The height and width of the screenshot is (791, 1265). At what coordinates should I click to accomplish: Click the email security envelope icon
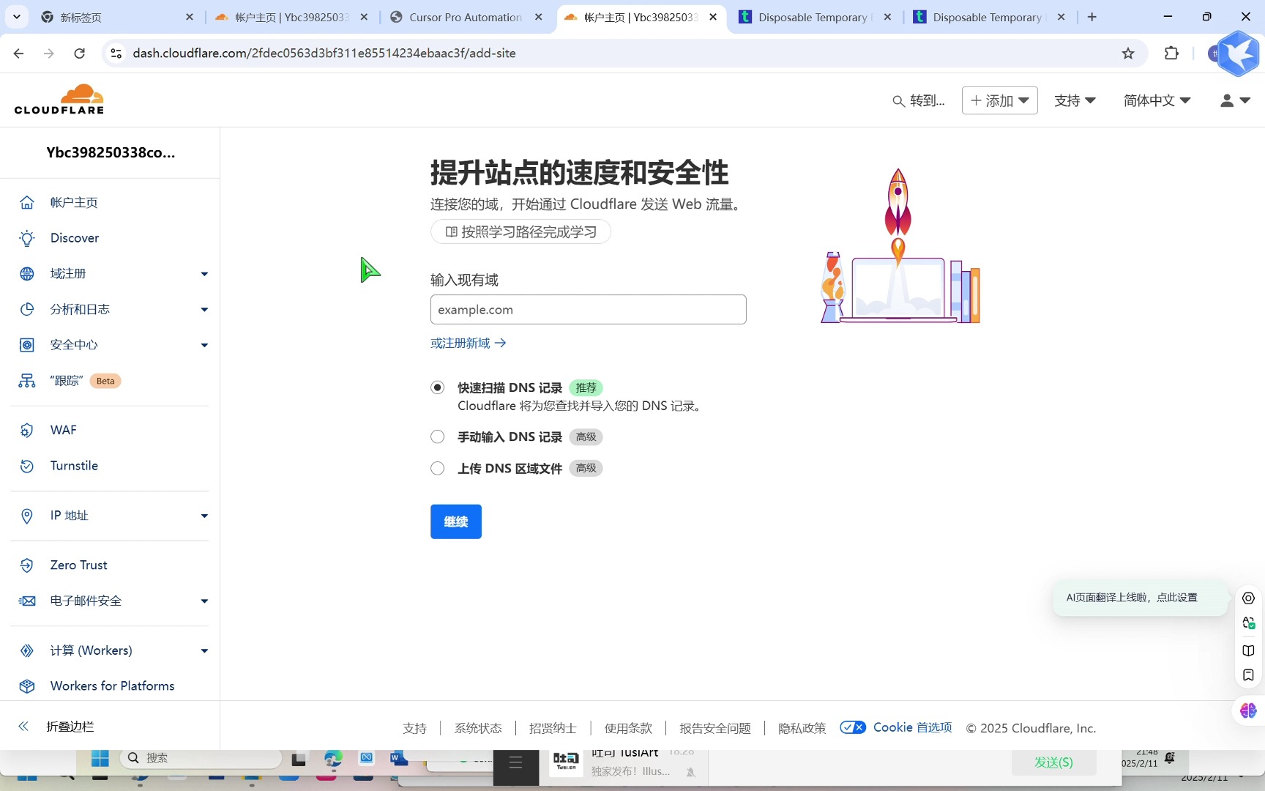click(x=27, y=601)
